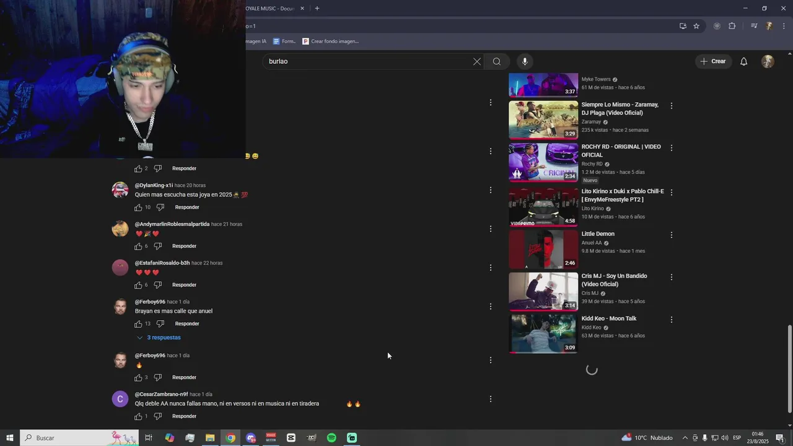
Task: Open the Windows notification center
Action: (780, 438)
